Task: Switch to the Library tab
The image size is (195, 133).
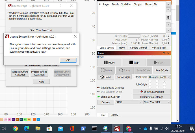Action: [114, 115]
